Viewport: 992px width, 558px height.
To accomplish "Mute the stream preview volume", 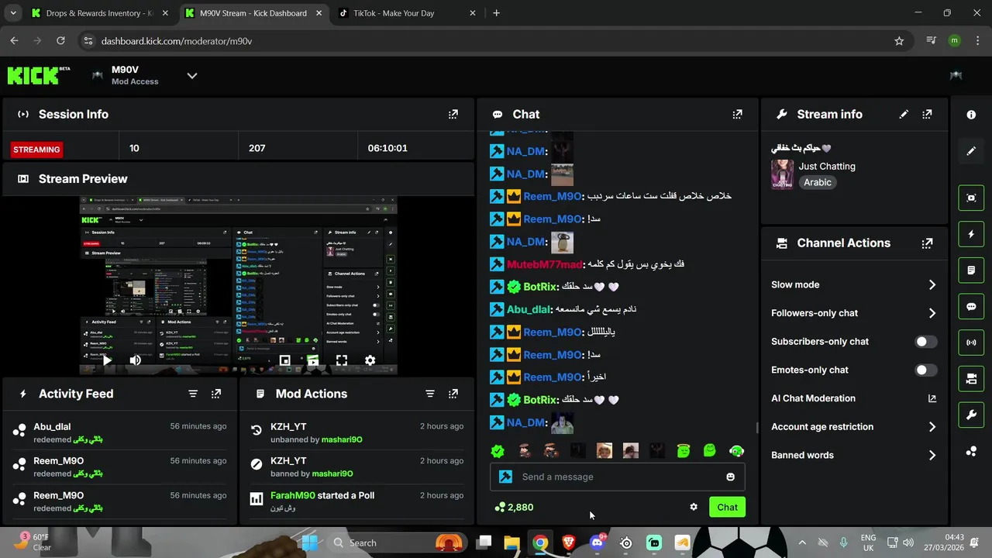I will 136,360.
